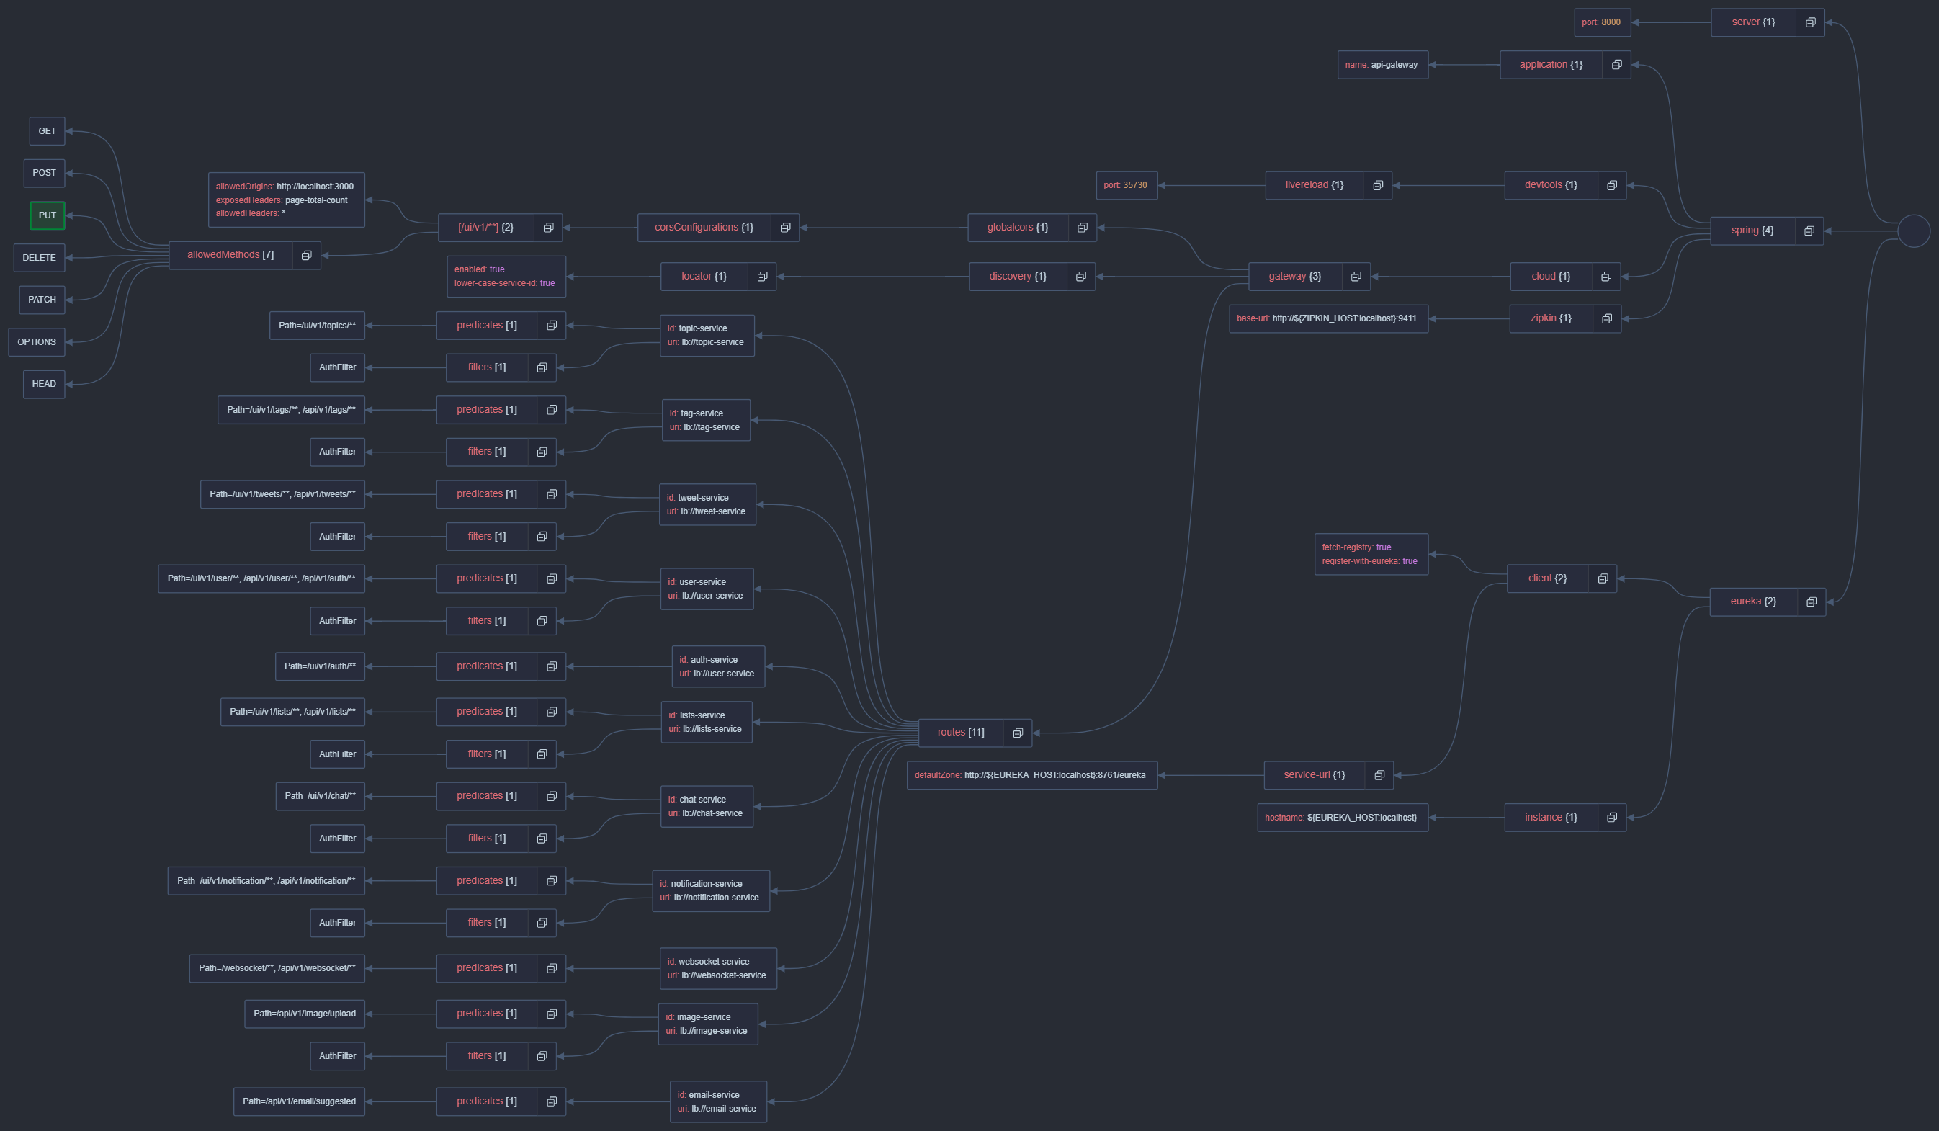Click the collapse icon on routes [11]
The width and height of the screenshot is (1939, 1131).
pos(1017,733)
